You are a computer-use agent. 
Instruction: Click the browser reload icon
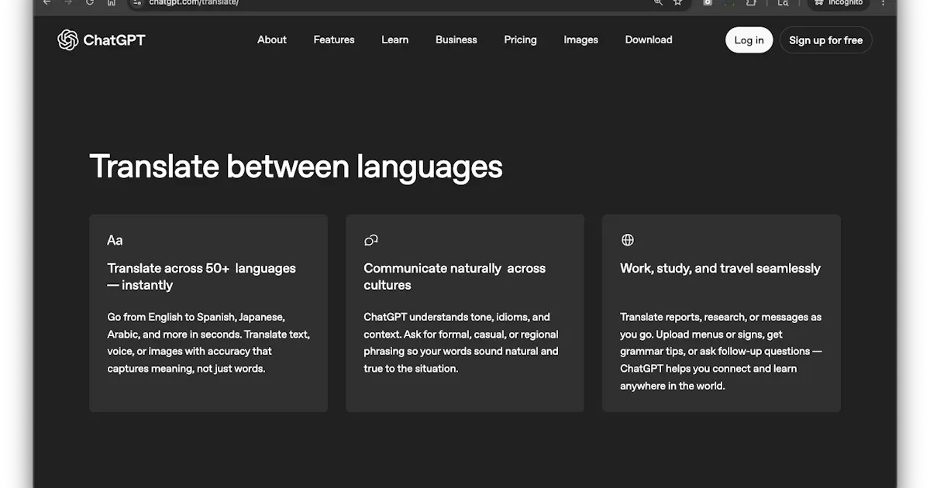(90, 2)
